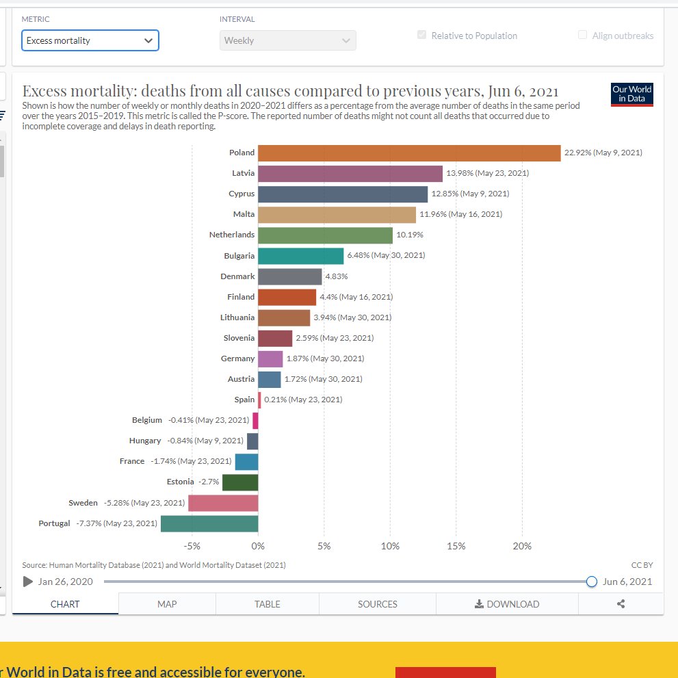Click the sort icon at left edge
678x678 pixels.
(x=2, y=115)
